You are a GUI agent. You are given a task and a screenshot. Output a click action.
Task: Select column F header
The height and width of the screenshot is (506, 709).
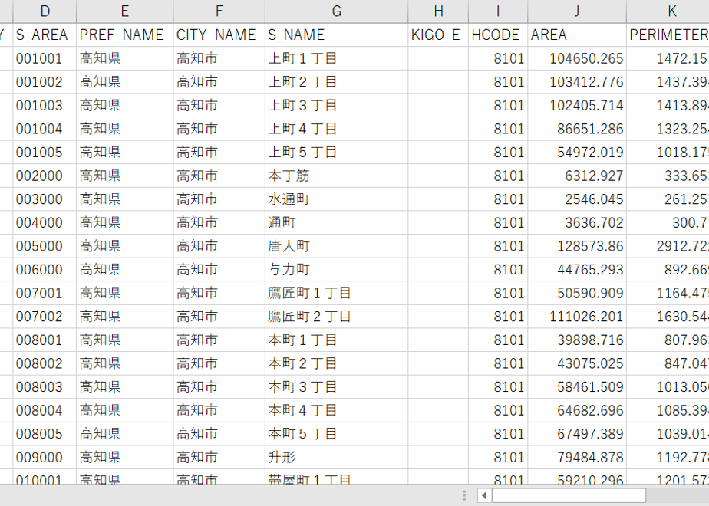tap(219, 11)
